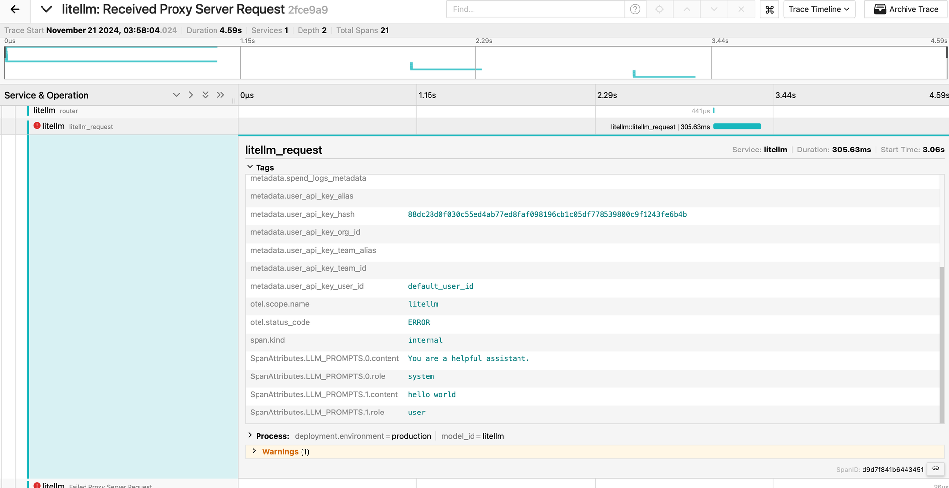Image resolution: width=949 pixels, height=488 pixels.
Task: Click the back arrow to return to search
Action: pos(14,9)
